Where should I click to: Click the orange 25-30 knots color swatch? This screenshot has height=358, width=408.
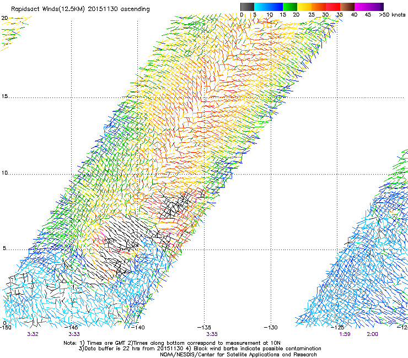pyautogui.click(x=319, y=7)
